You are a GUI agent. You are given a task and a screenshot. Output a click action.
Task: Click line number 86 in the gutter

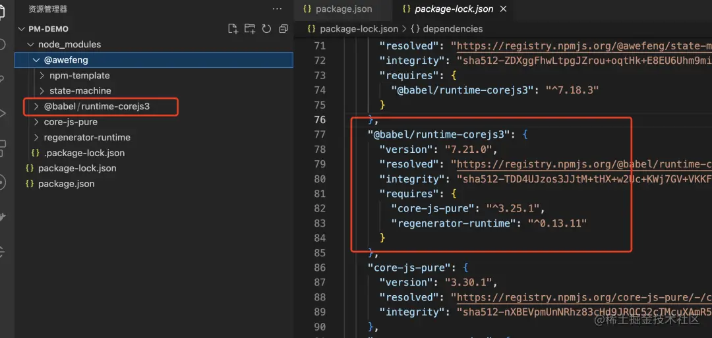(320, 268)
